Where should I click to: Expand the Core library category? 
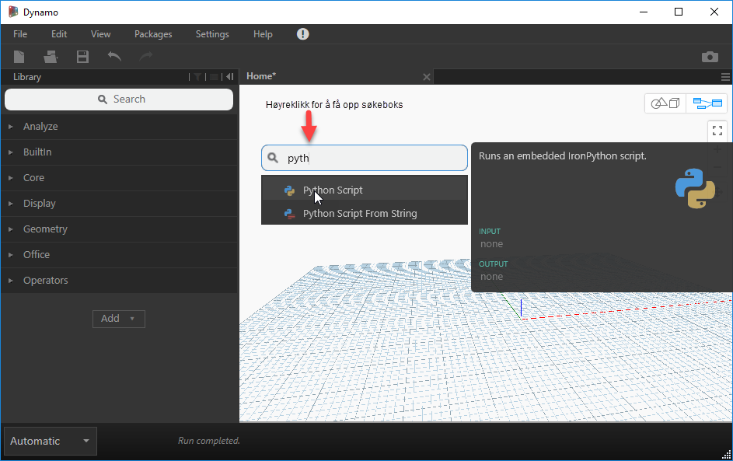click(x=33, y=178)
